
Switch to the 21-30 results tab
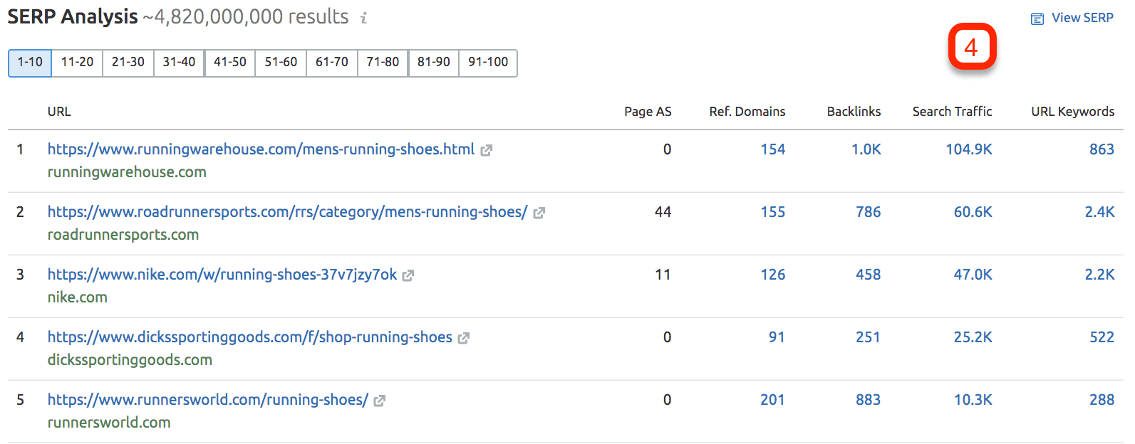128,63
